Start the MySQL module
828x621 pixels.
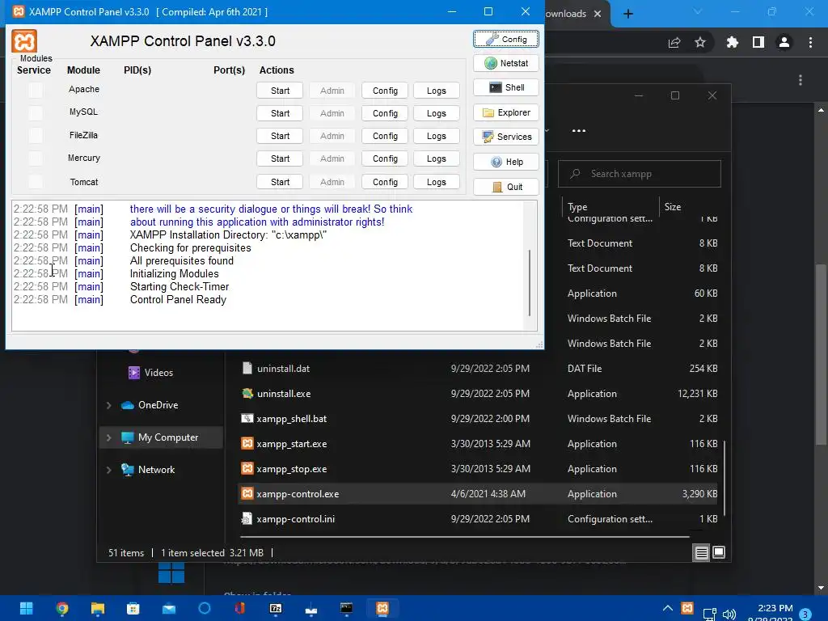pos(280,113)
